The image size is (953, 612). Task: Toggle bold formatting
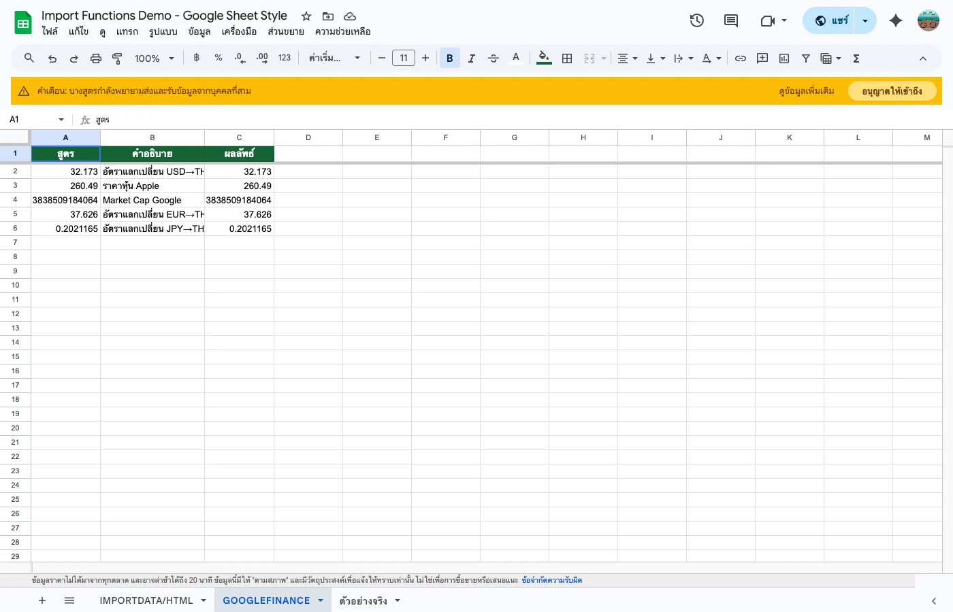(450, 58)
